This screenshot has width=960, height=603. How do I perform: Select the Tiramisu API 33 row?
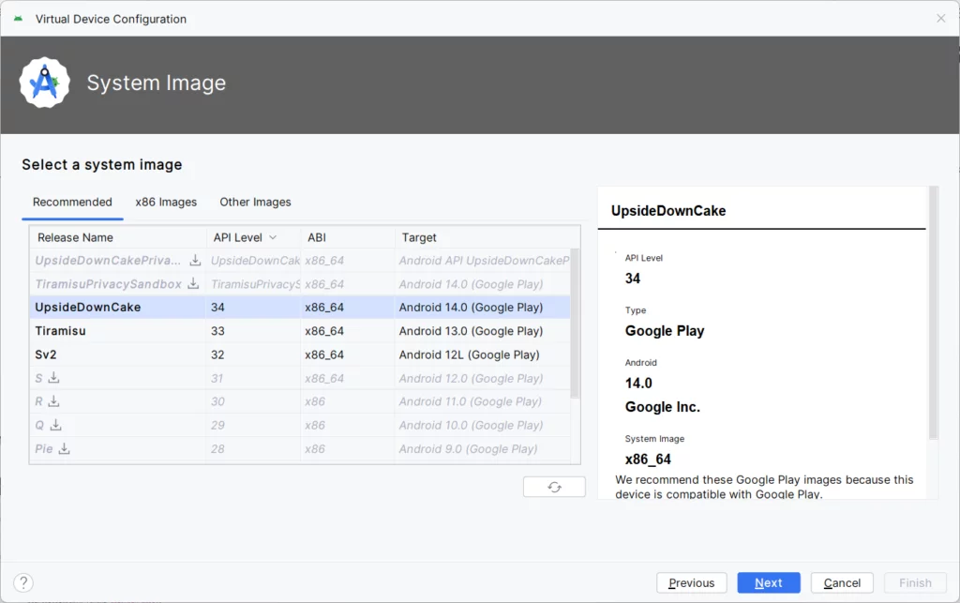pos(299,331)
